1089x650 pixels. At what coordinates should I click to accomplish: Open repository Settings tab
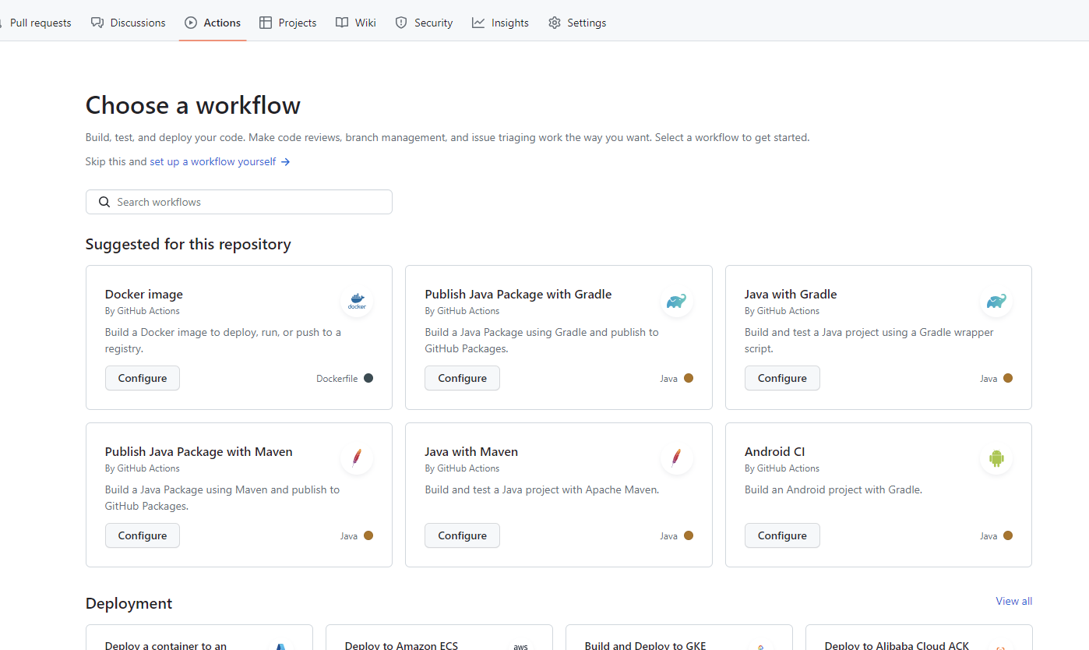click(577, 23)
